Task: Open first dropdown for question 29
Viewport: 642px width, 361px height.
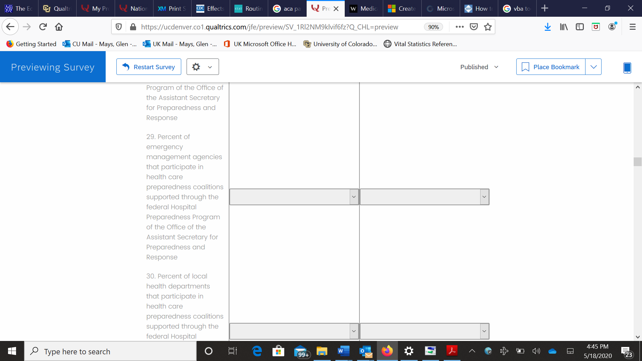Action: (x=294, y=197)
